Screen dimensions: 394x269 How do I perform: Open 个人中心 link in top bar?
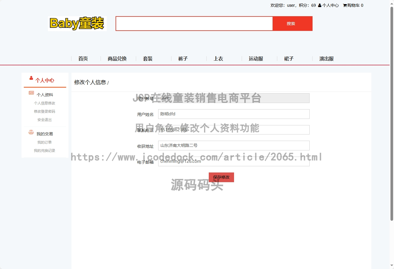coord(330,5)
